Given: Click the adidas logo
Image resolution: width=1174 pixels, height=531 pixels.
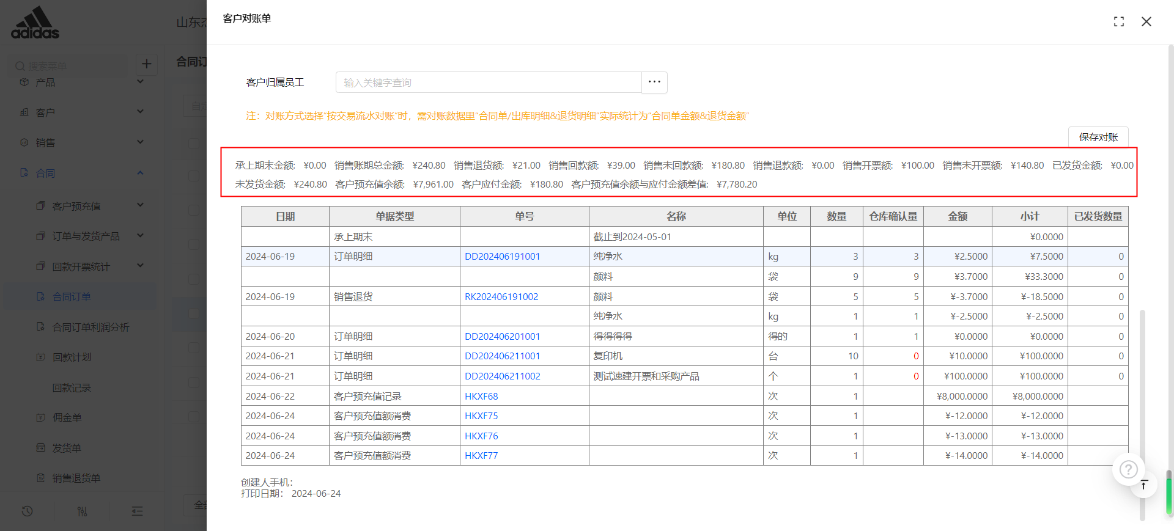Looking at the screenshot, I should click(35, 23).
